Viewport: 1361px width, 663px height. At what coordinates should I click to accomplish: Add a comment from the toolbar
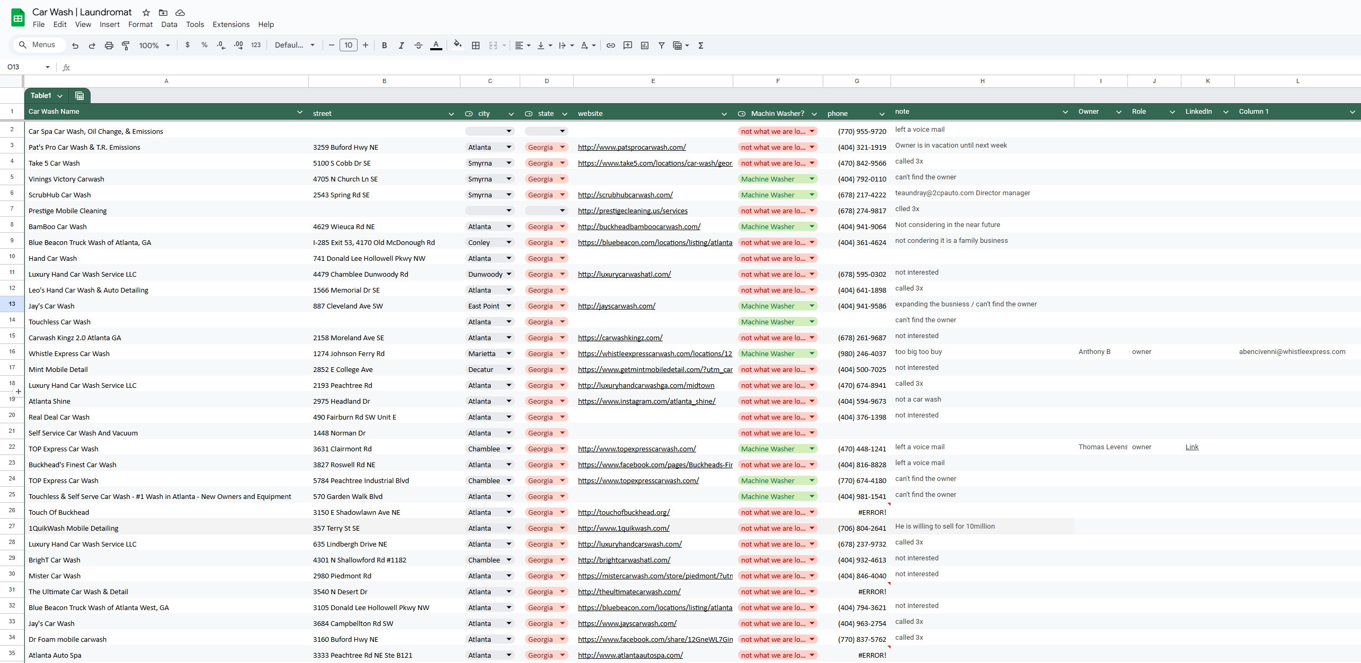pos(628,46)
